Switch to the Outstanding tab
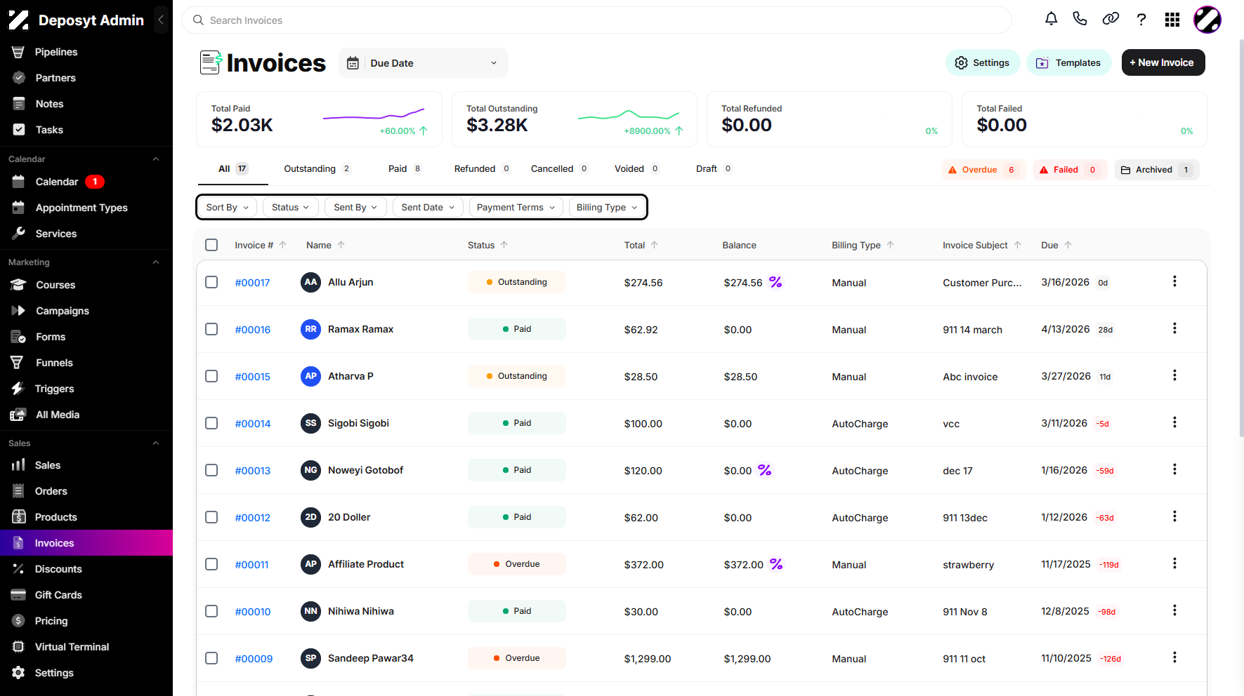1244x696 pixels. click(x=317, y=168)
